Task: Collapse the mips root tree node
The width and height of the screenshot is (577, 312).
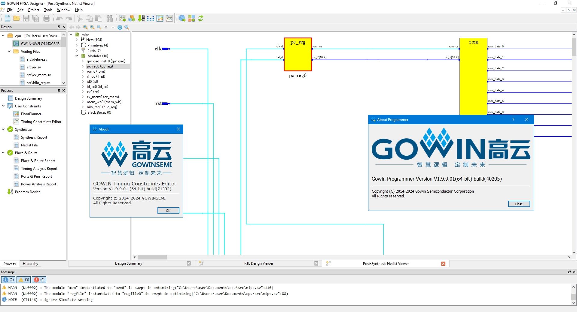Action: point(71,34)
